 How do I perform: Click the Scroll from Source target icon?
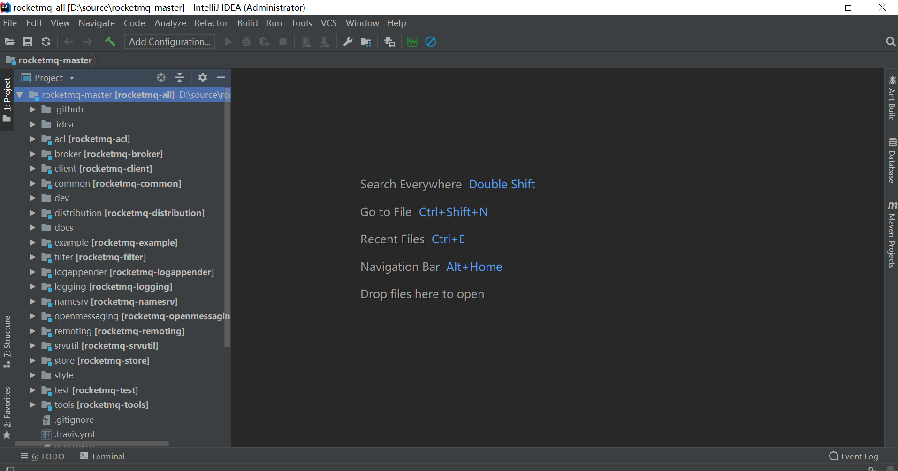coord(161,77)
